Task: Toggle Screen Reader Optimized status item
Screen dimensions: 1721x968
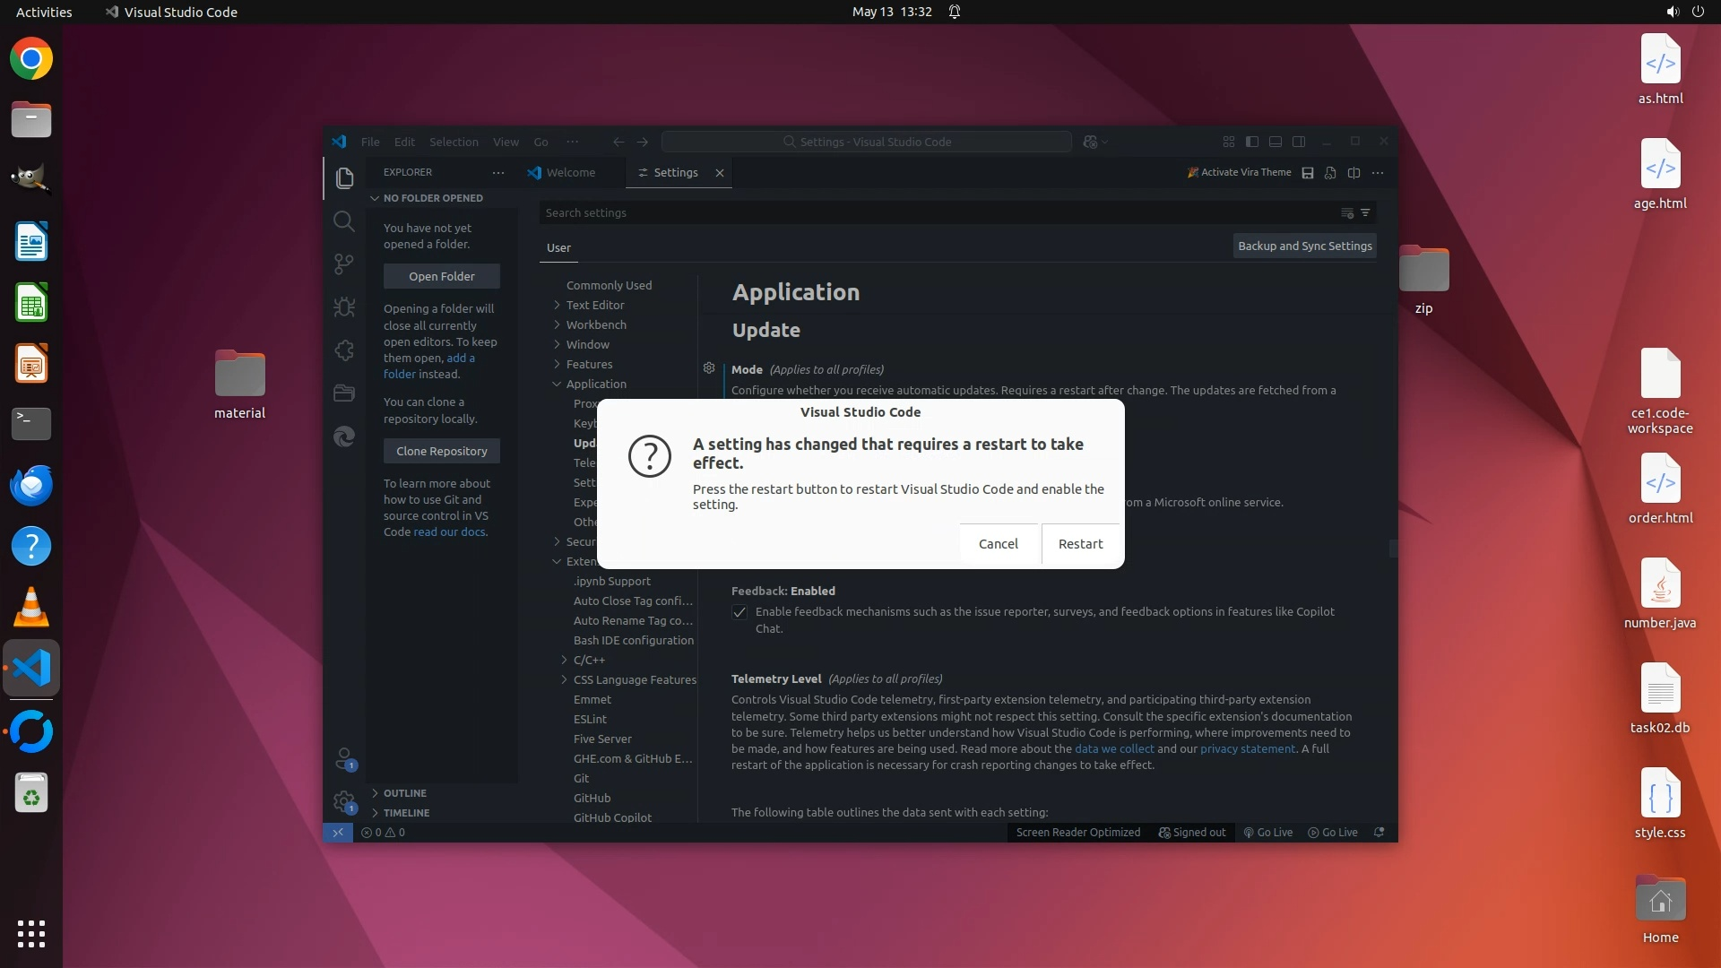Action: pos(1077,833)
